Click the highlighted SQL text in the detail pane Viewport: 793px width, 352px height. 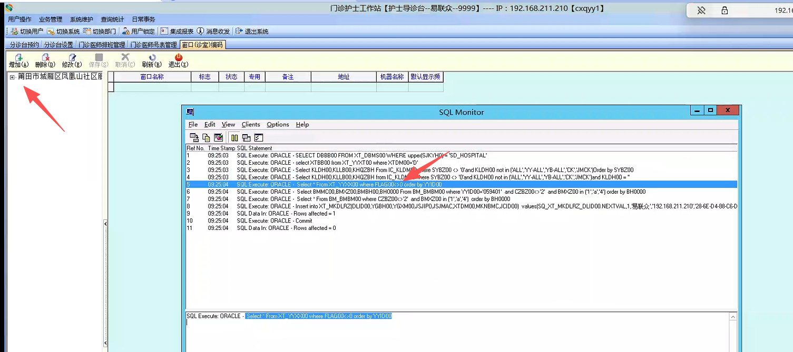click(319, 316)
